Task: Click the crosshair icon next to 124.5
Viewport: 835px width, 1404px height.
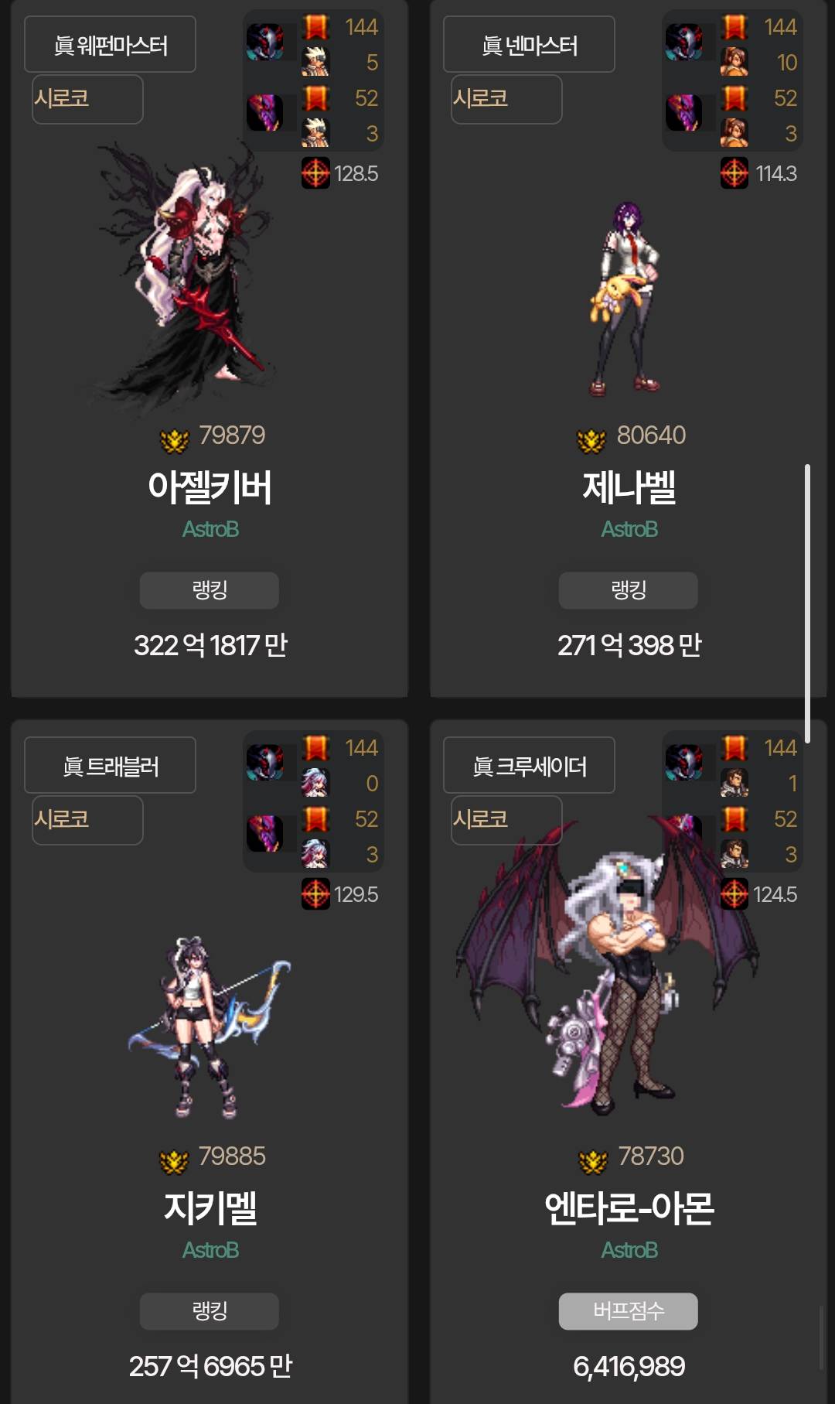Action: point(734,894)
